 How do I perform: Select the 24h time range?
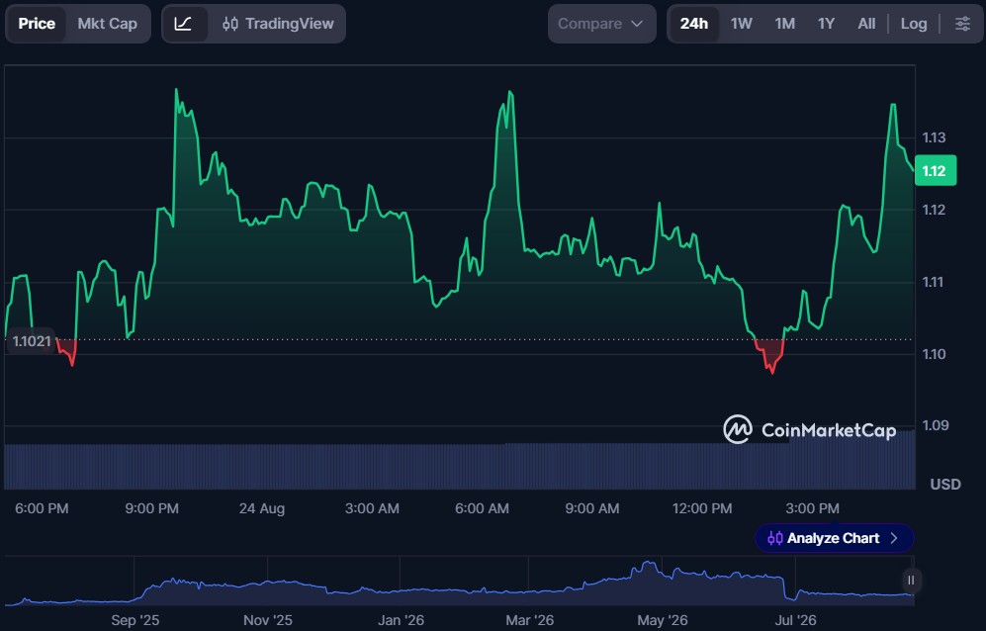pyautogui.click(x=693, y=24)
